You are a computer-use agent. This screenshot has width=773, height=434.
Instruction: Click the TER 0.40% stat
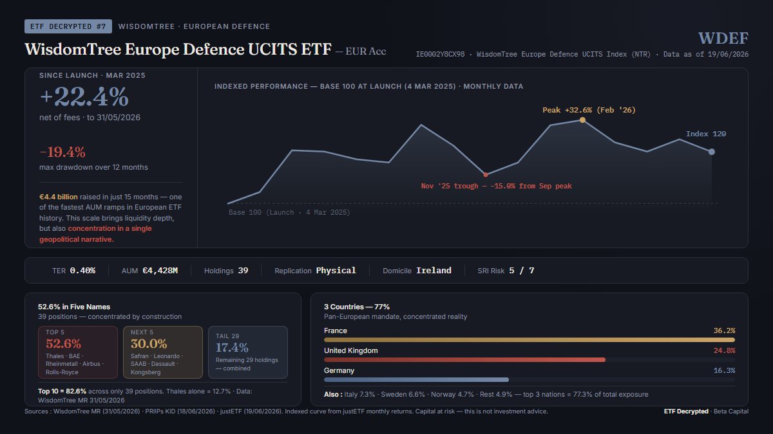pyautogui.click(x=73, y=271)
